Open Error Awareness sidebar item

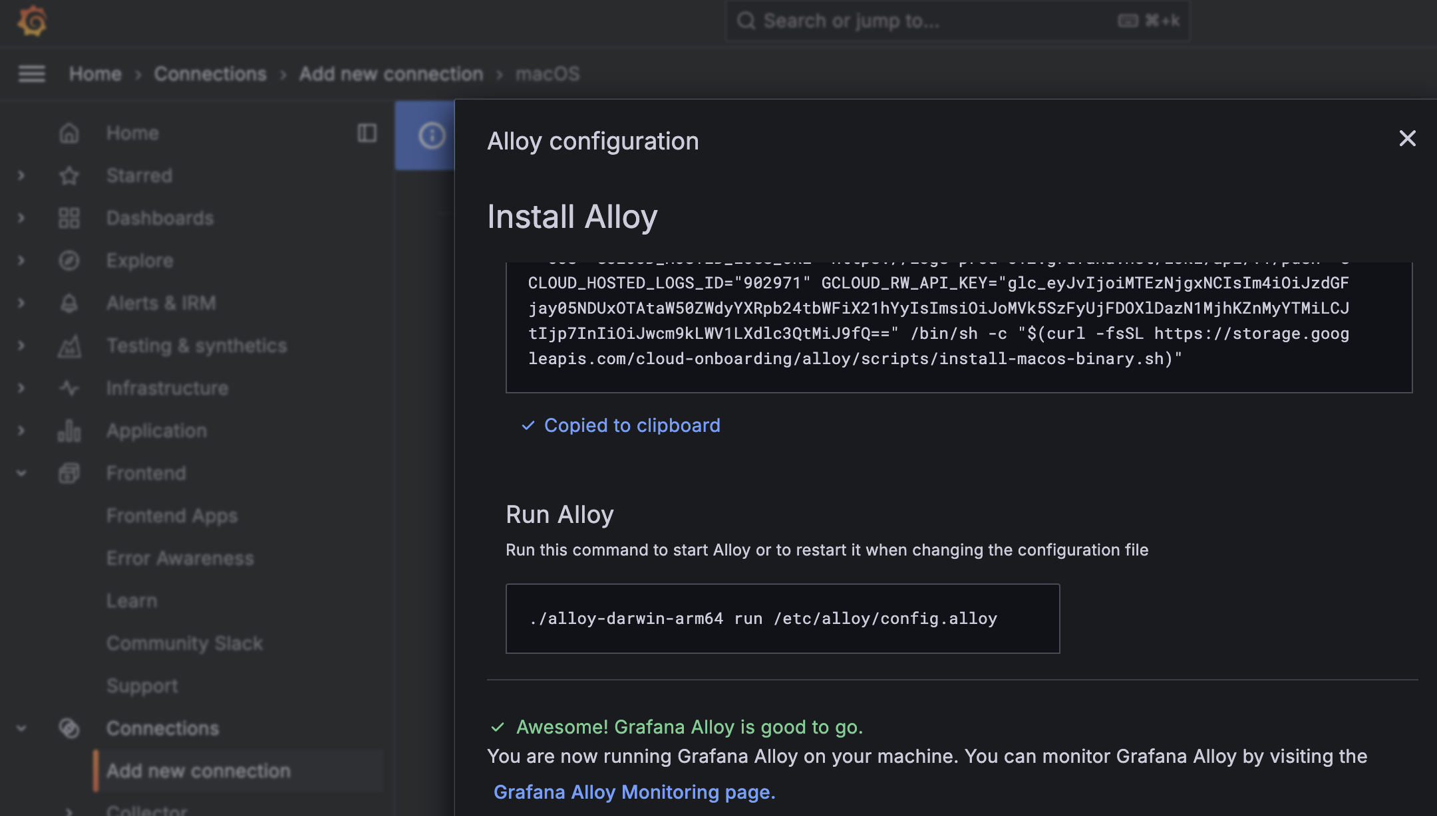180,558
